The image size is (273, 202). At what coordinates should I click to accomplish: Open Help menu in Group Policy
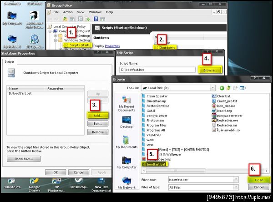tap(109, 12)
